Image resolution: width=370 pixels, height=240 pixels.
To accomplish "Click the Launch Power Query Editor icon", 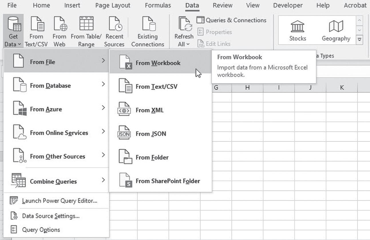I will click(14, 200).
